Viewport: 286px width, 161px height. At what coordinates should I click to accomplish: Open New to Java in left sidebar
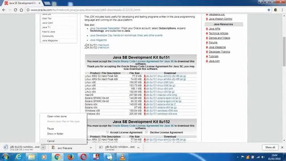pyautogui.click(x=48, y=32)
